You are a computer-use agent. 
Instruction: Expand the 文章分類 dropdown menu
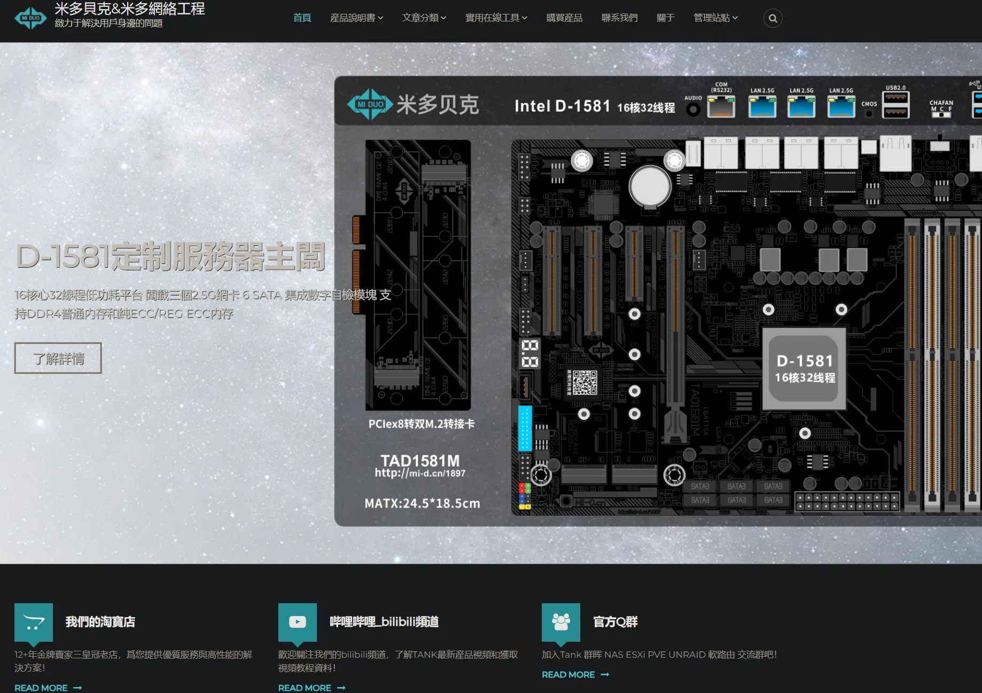click(x=424, y=18)
